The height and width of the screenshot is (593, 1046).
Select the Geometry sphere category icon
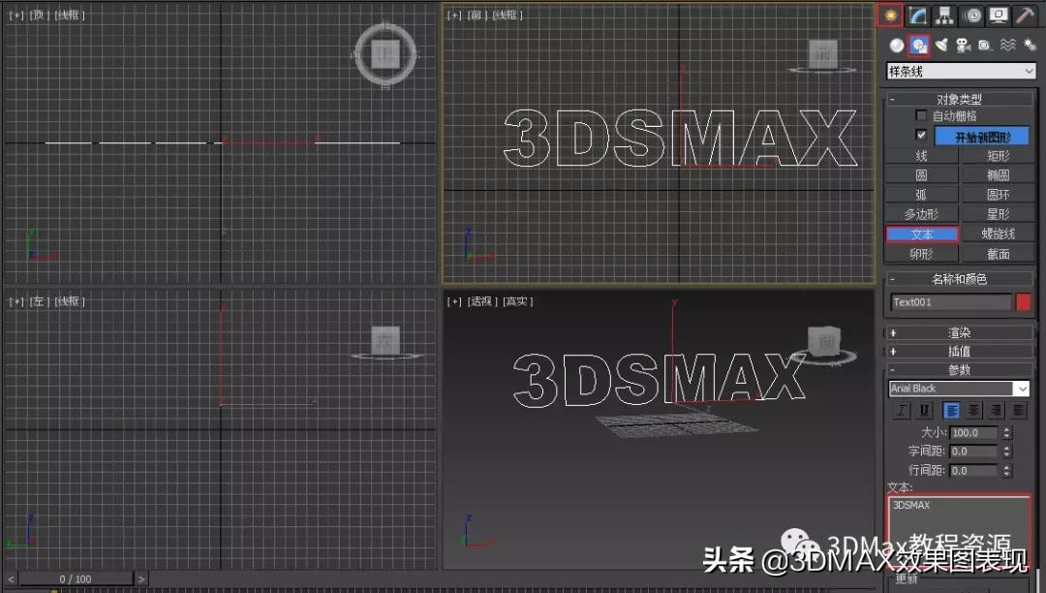(897, 45)
